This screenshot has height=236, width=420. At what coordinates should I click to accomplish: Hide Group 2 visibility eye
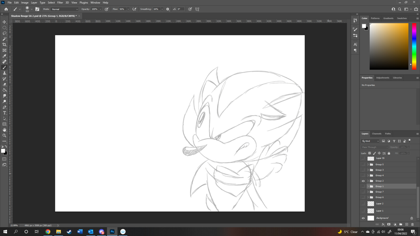pos(363,181)
